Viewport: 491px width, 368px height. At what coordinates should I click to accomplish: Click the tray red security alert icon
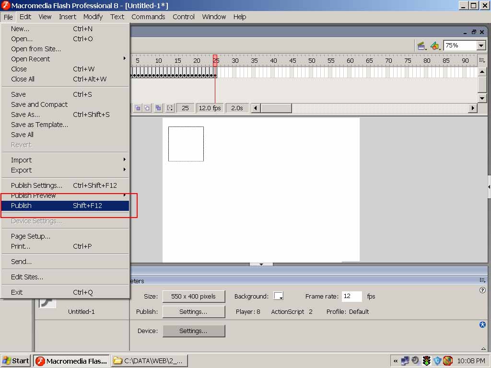pyautogui.click(x=448, y=361)
